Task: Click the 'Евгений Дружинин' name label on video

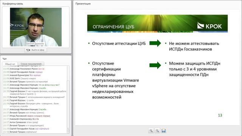Action: (x=35, y=44)
